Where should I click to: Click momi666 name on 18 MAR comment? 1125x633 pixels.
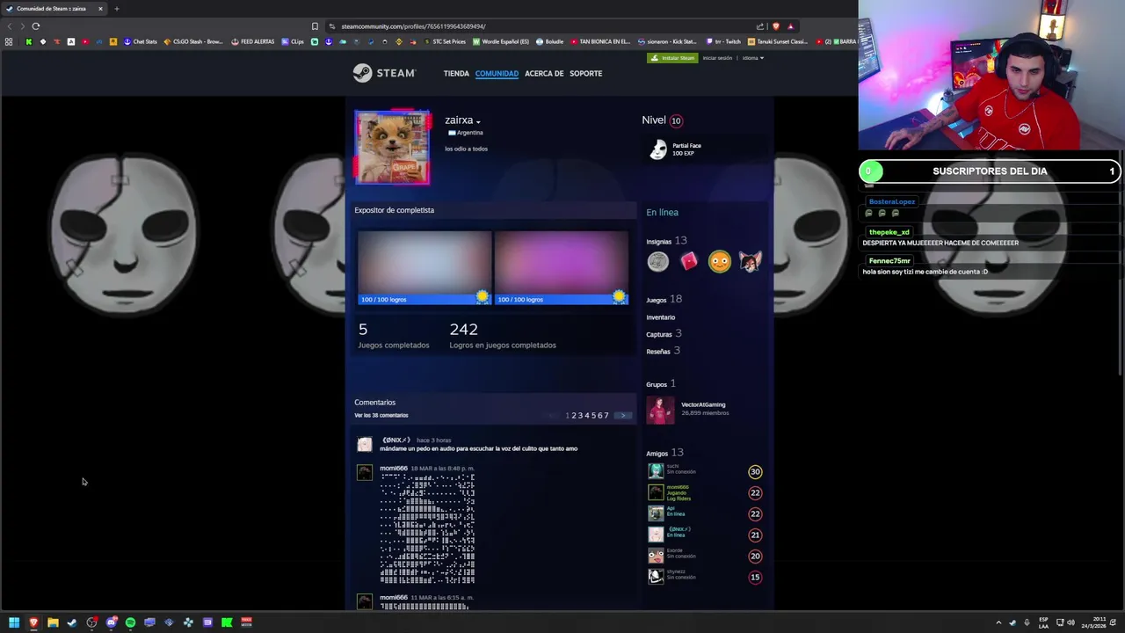click(x=394, y=469)
